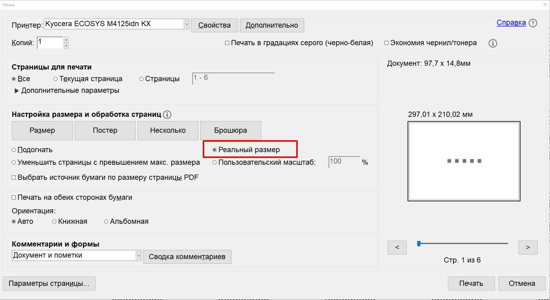Expand Дополнительные параметры section

17,91
